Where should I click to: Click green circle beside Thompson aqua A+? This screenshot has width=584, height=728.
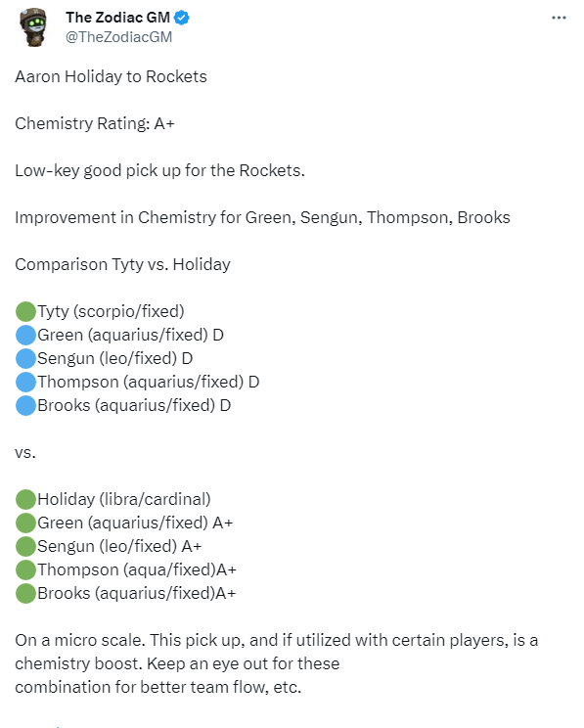(x=25, y=569)
